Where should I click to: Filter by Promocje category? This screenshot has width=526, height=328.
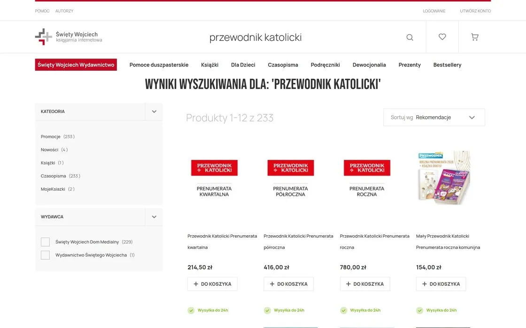tap(58, 136)
